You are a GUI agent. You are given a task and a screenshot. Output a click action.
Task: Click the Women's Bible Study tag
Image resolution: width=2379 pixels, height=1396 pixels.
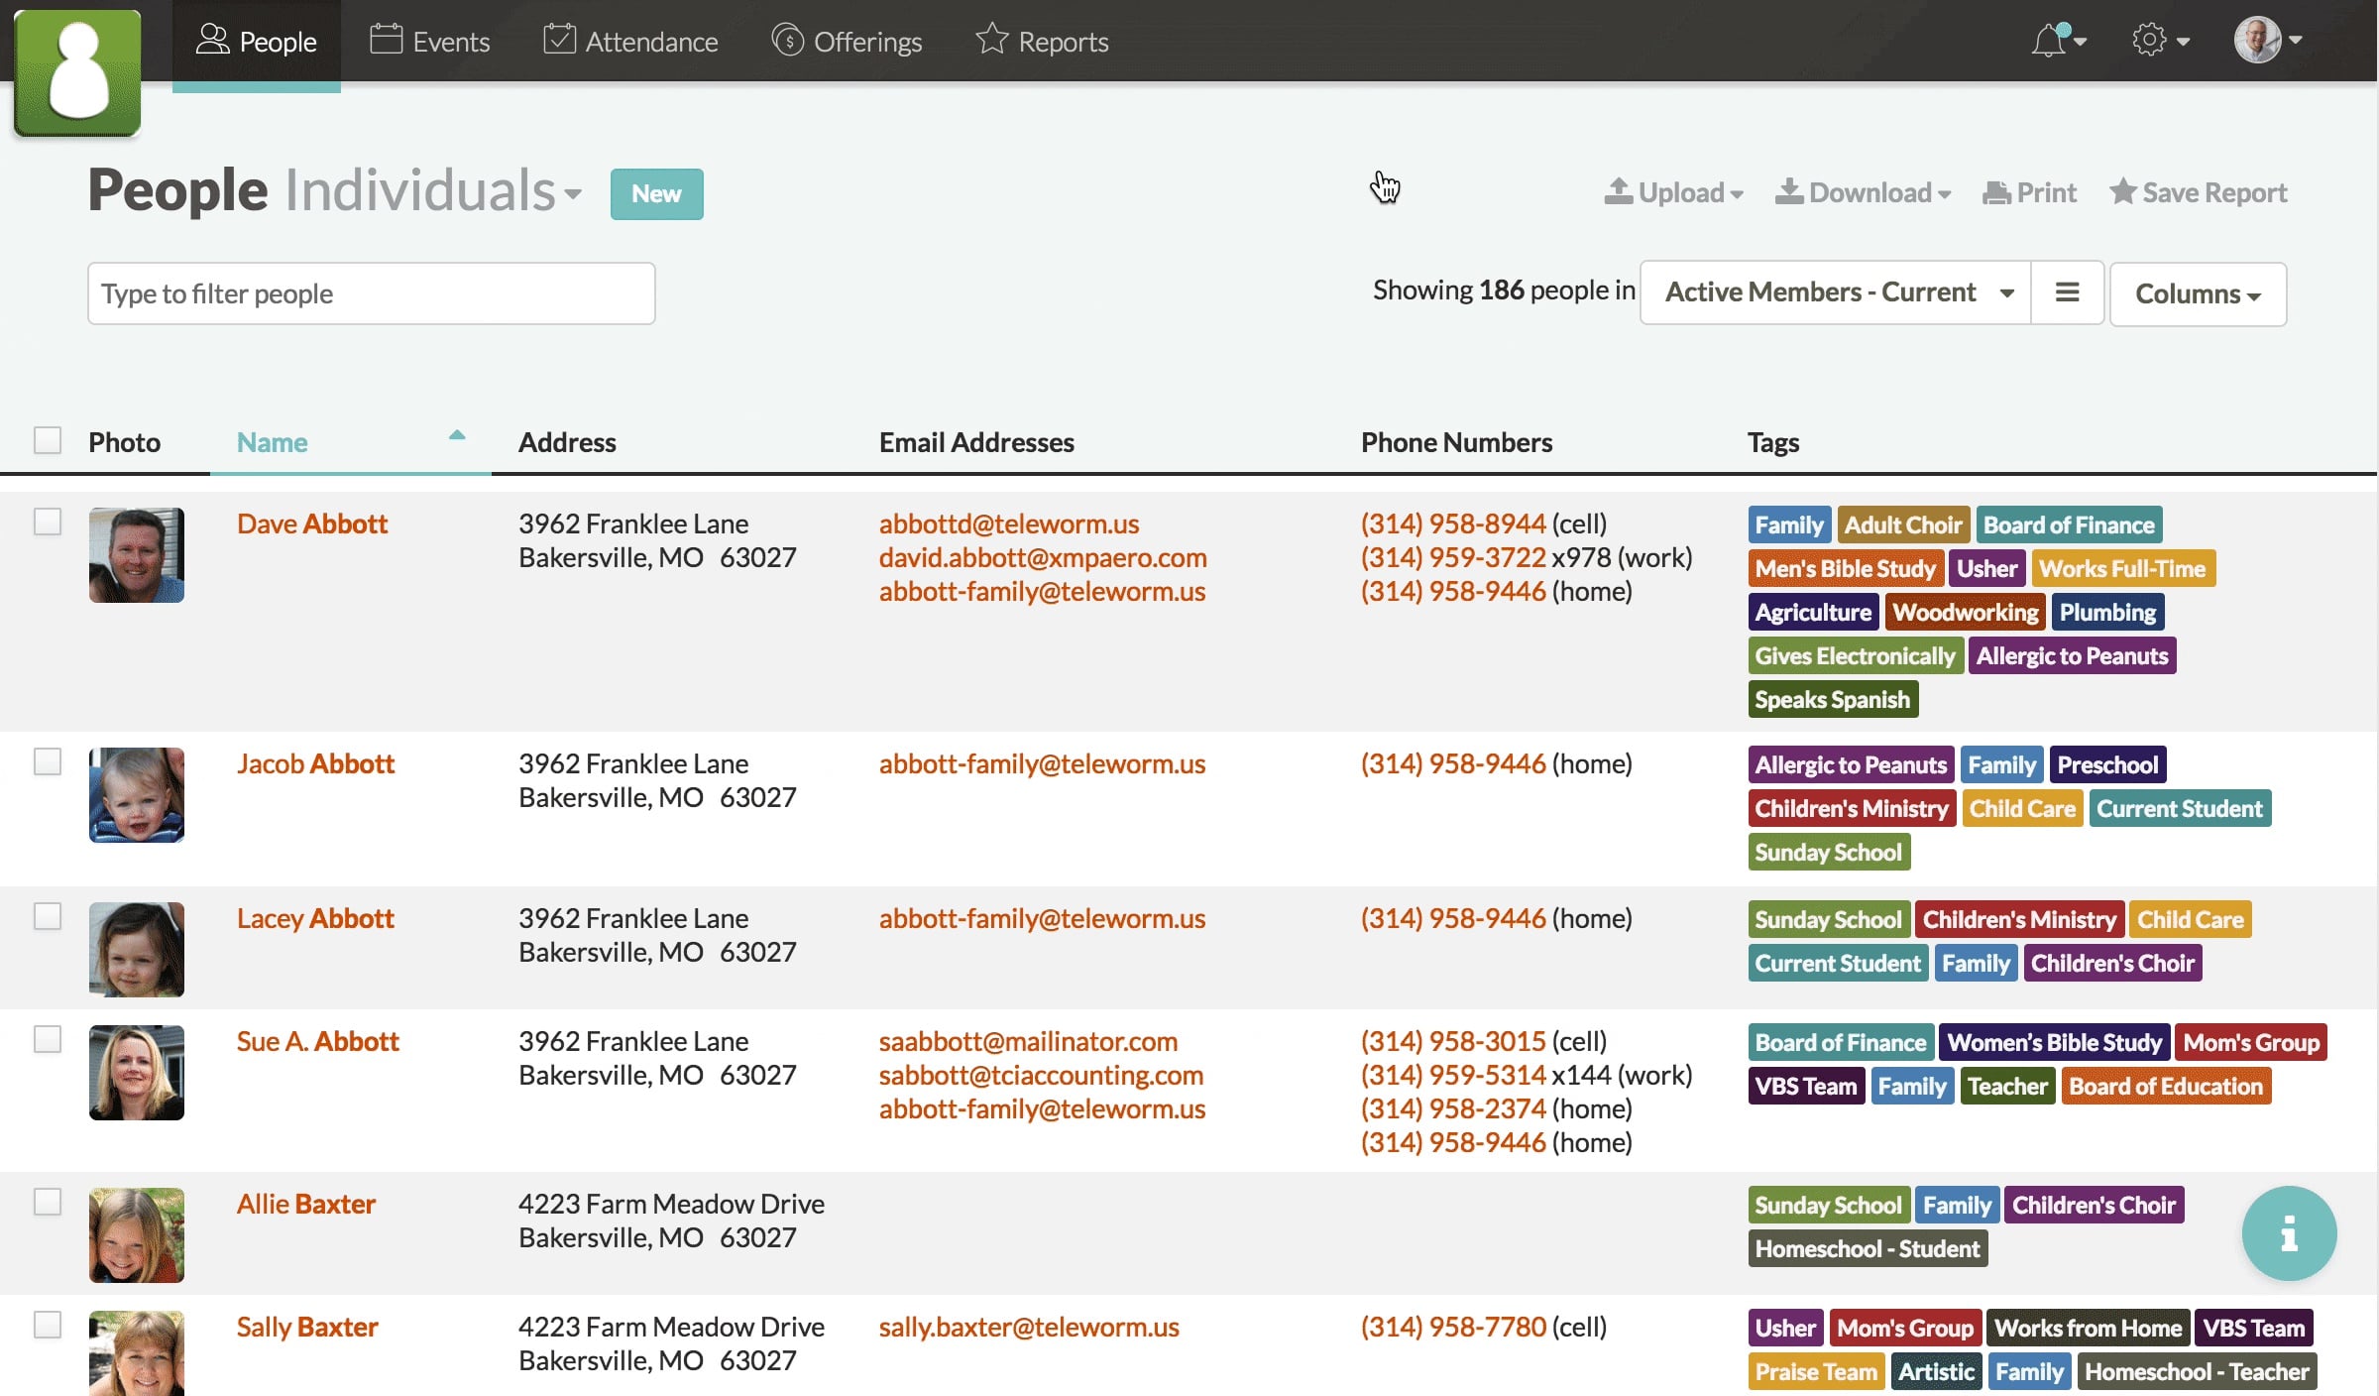(x=2055, y=1042)
